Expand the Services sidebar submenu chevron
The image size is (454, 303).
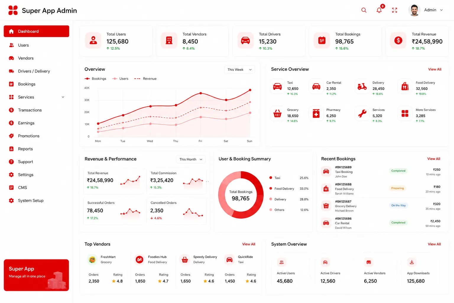[x=63, y=97]
